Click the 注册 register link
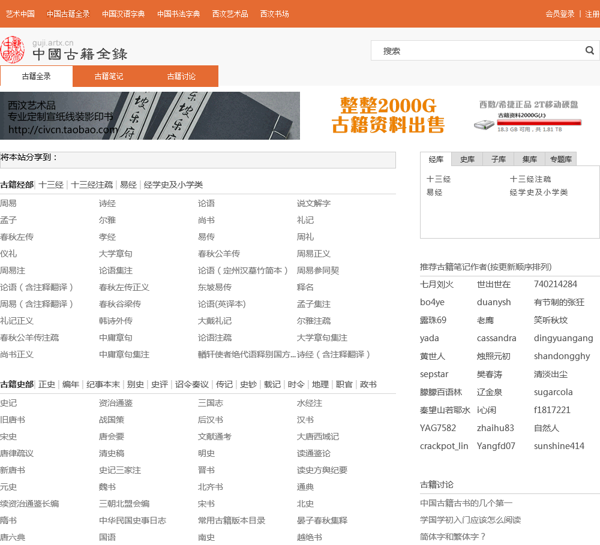The image size is (600, 545). [592, 14]
